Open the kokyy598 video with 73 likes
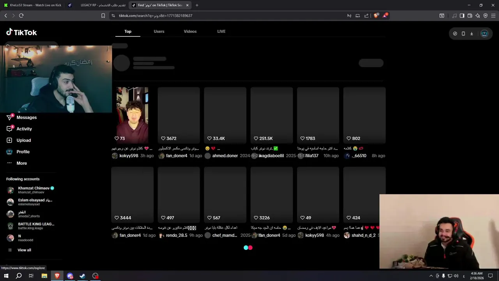Viewport: 499px width, 281px height. (x=132, y=116)
